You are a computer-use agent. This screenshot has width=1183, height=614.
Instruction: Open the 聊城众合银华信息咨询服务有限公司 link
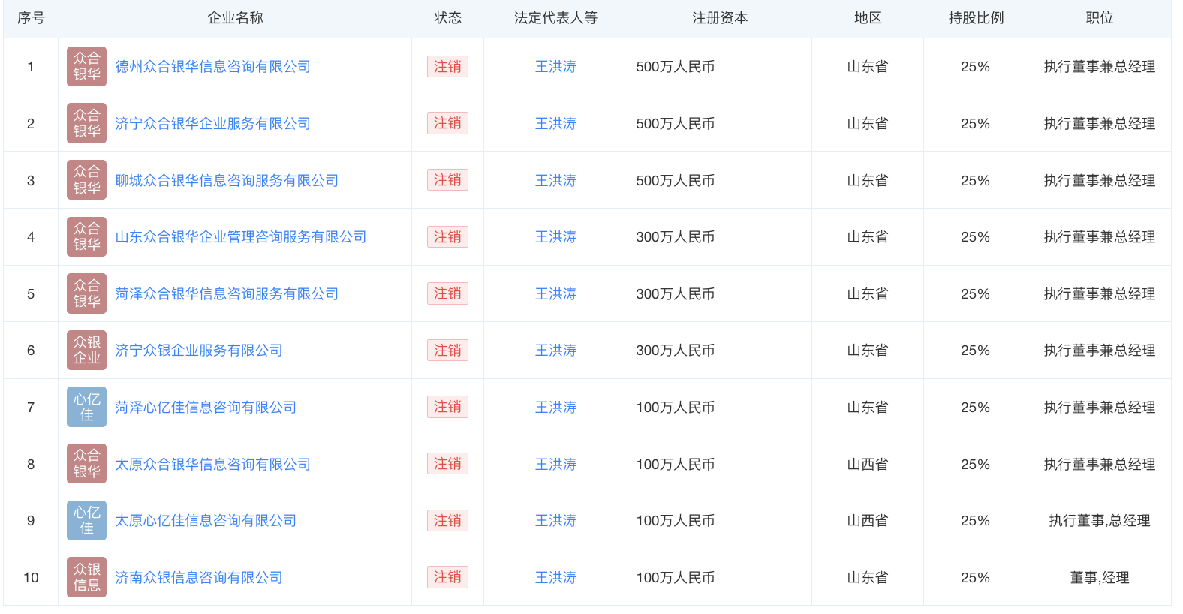pos(227,181)
